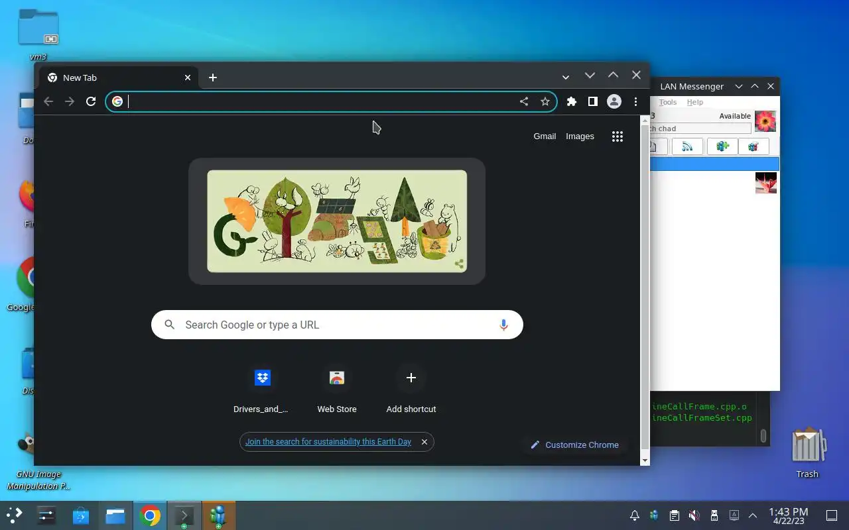The height and width of the screenshot is (530, 849).
Task: Open the KDE application launcher
Action: tap(15, 515)
